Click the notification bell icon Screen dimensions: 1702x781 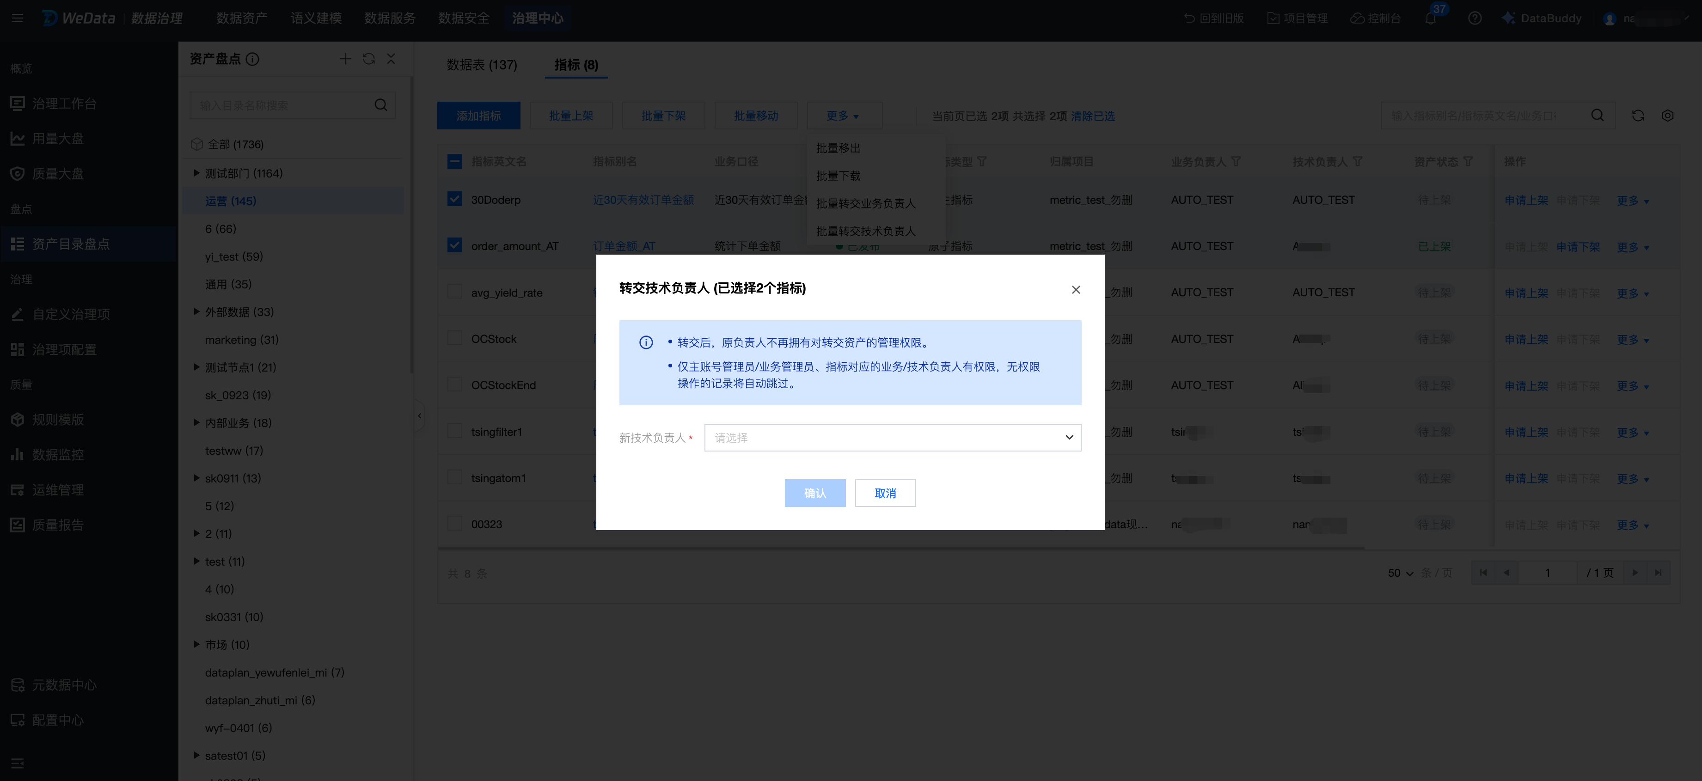click(x=1430, y=18)
